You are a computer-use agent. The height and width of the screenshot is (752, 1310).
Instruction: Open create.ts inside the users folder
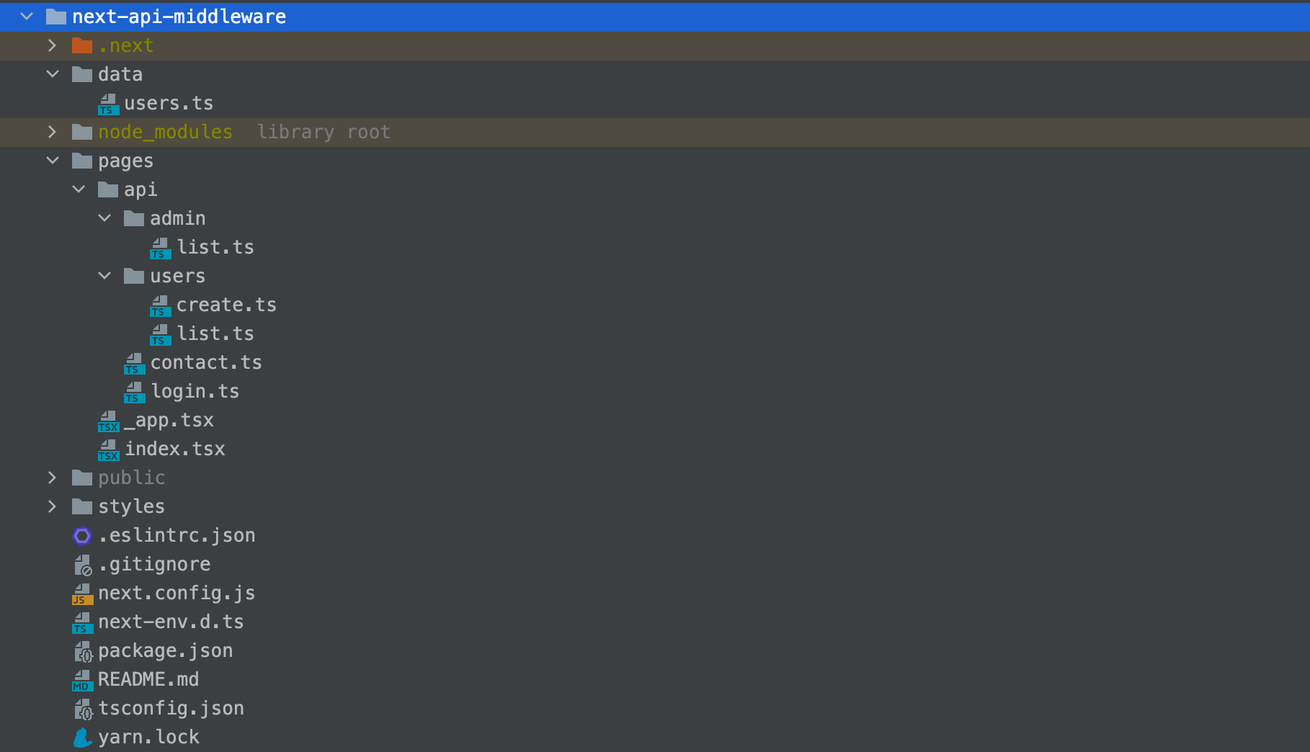click(226, 304)
